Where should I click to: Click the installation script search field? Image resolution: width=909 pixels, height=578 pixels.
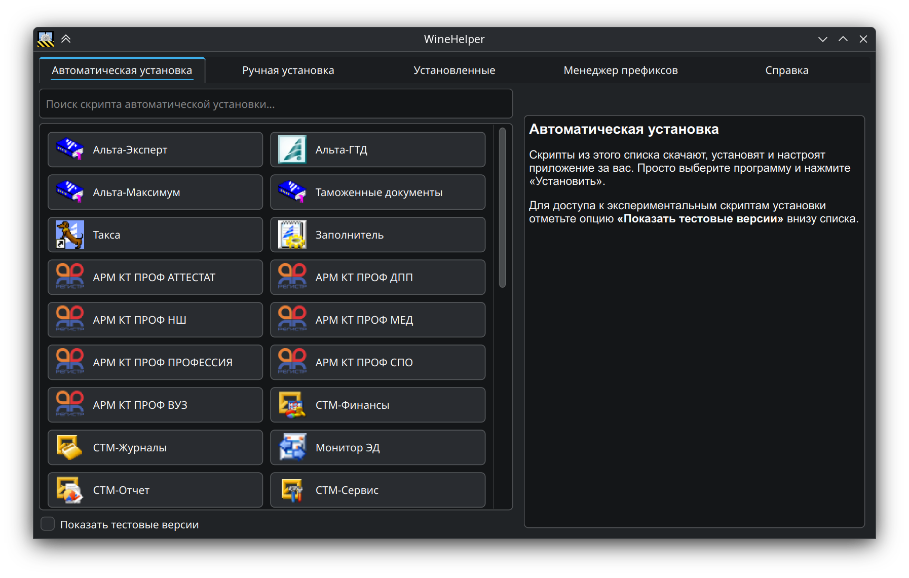[276, 104]
